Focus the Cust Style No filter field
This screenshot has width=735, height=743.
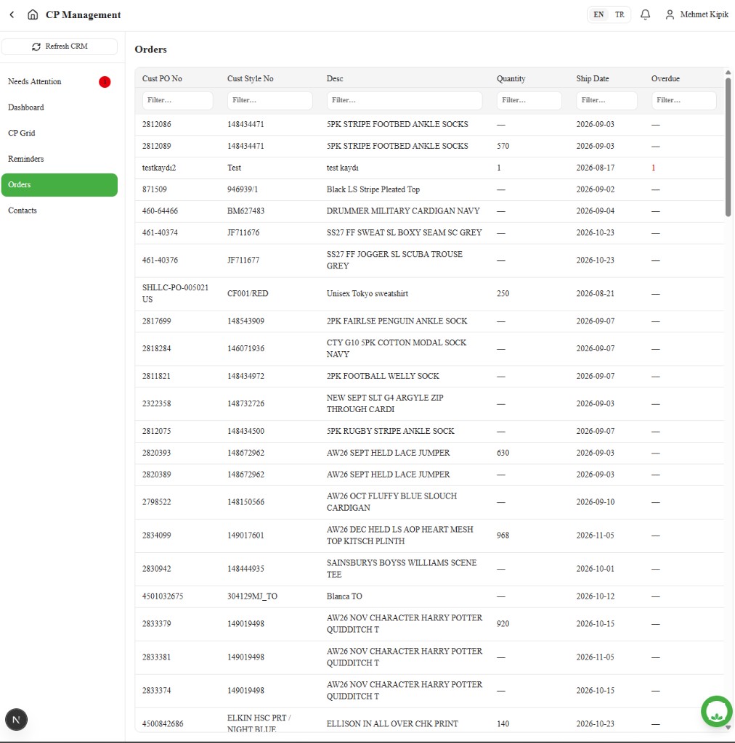click(270, 100)
